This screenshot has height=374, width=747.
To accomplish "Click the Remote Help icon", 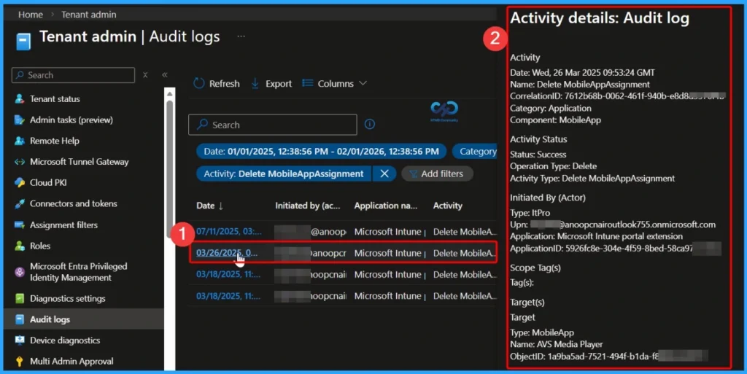I will (20, 141).
